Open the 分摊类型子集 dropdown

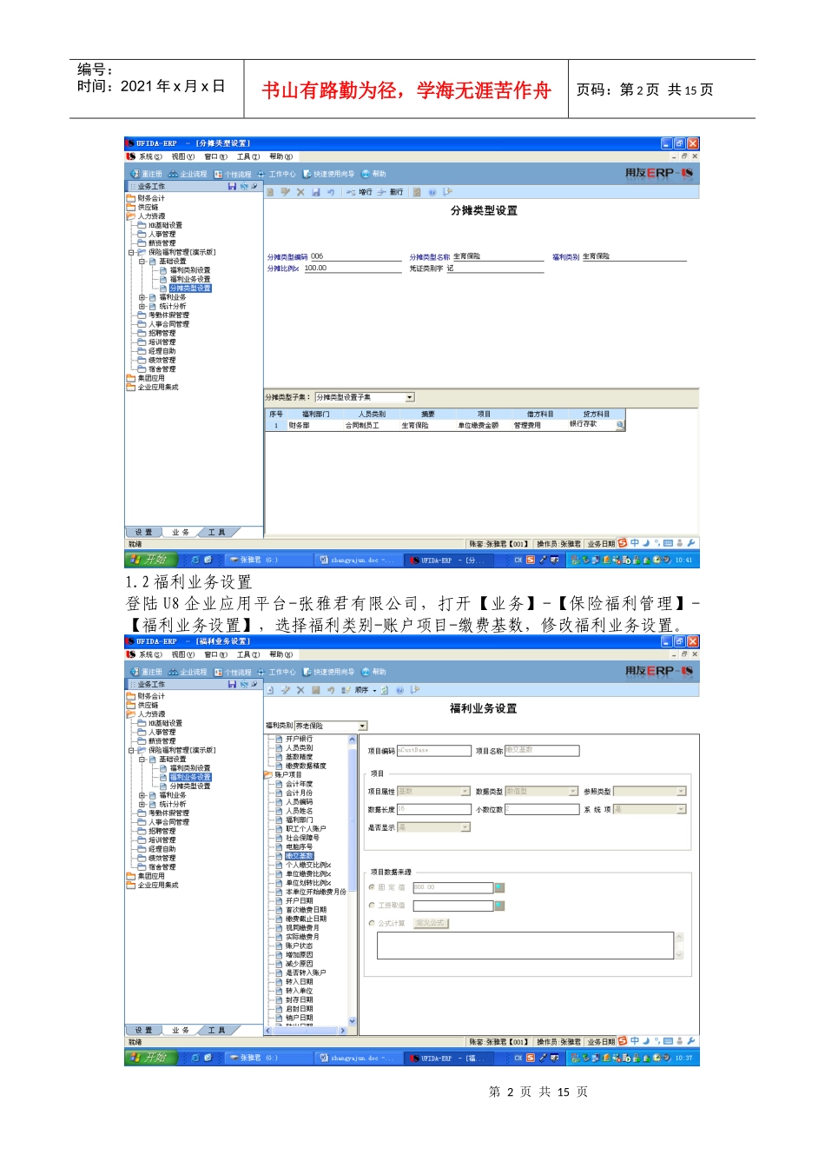coord(410,397)
